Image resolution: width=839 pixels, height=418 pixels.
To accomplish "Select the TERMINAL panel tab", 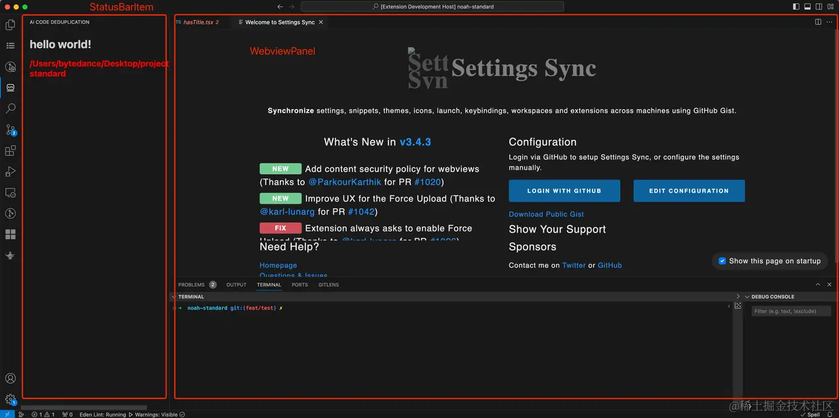I will [x=269, y=285].
